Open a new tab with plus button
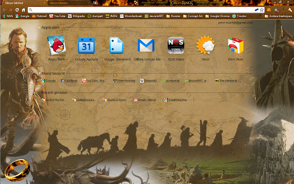 [96, 3]
